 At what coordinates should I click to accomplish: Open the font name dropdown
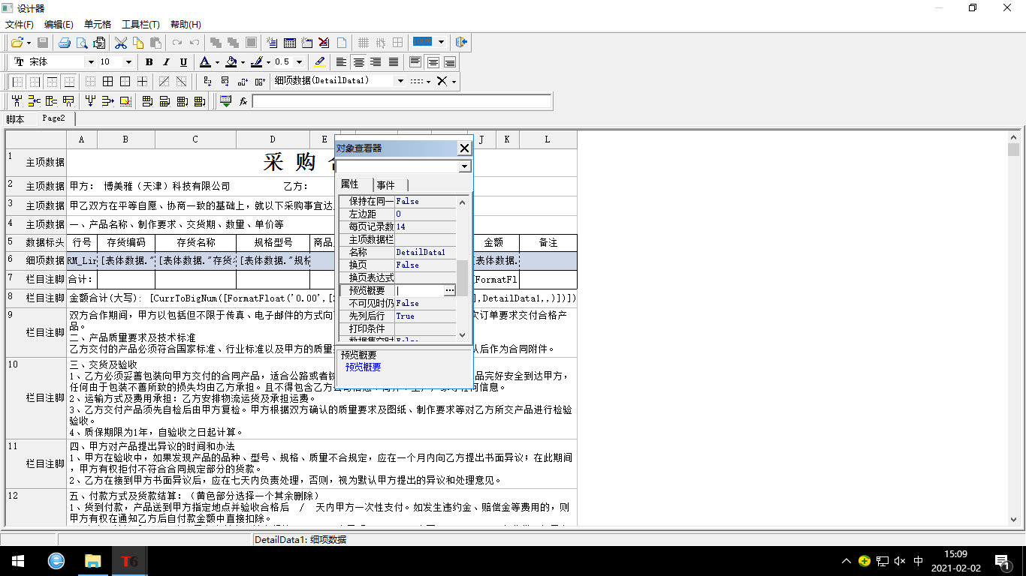click(91, 61)
